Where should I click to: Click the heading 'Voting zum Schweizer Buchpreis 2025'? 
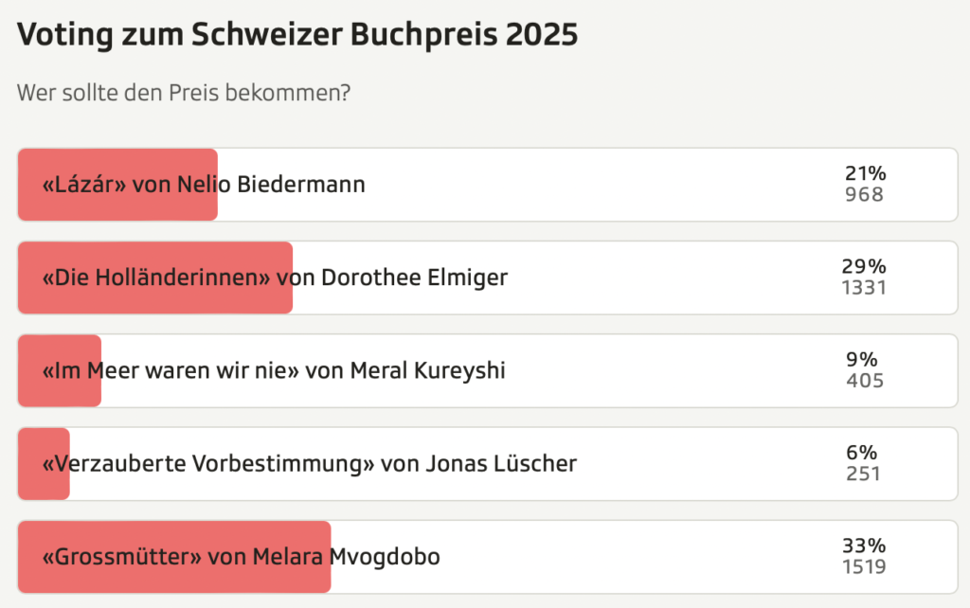point(297,35)
